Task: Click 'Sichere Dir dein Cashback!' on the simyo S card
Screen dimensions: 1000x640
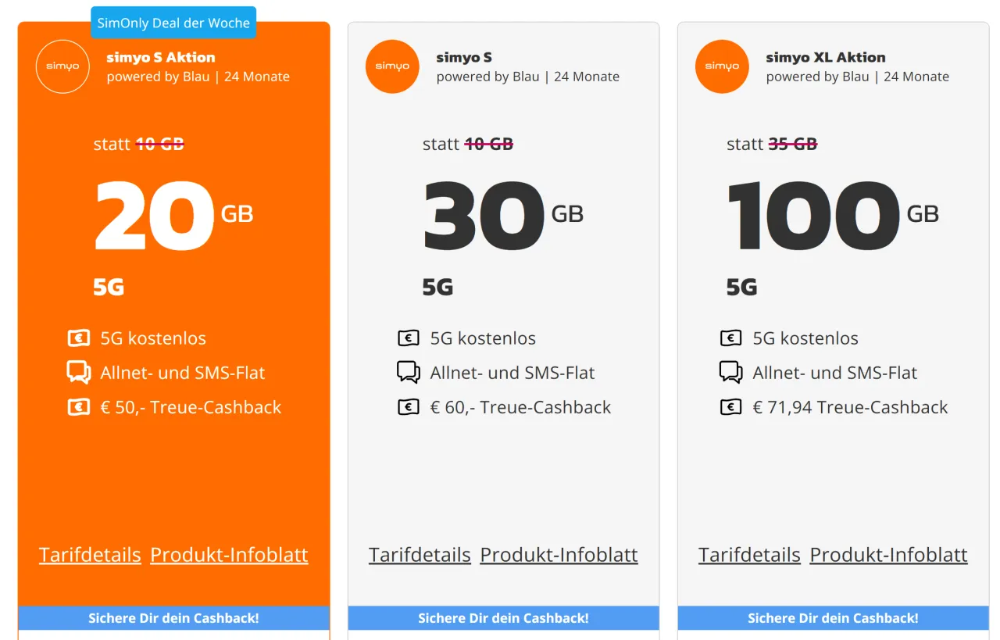Action: click(503, 617)
